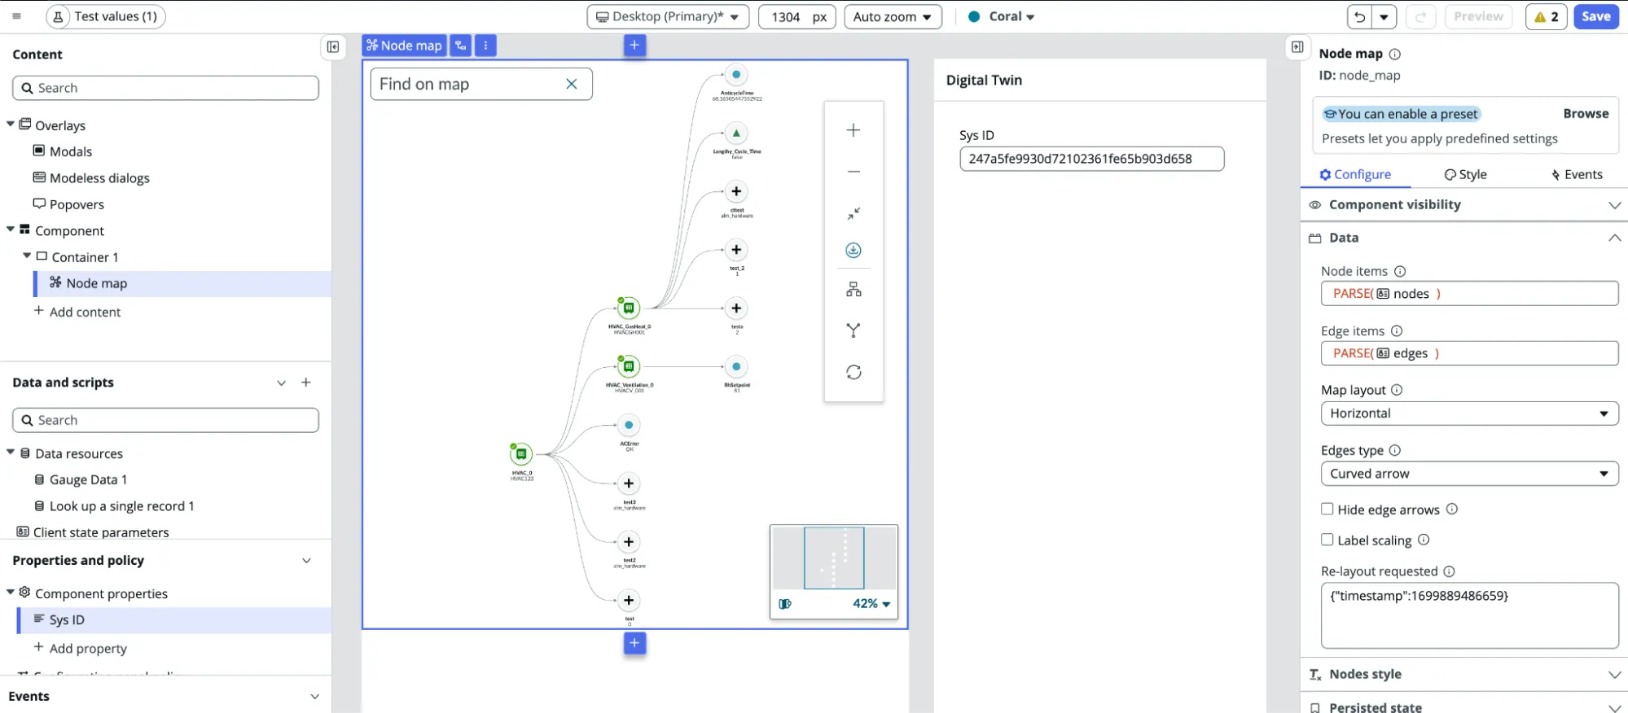Switch to the Style tab
Image resolution: width=1628 pixels, height=713 pixels.
[1465, 175]
